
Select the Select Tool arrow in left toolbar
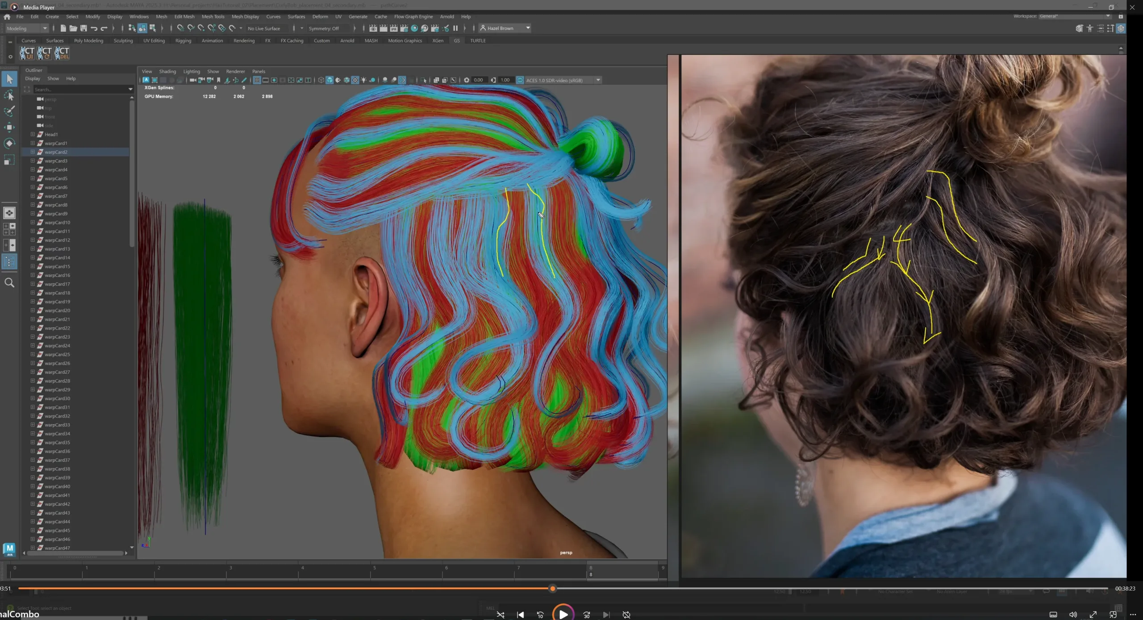pyautogui.click(x=9, y=79)
